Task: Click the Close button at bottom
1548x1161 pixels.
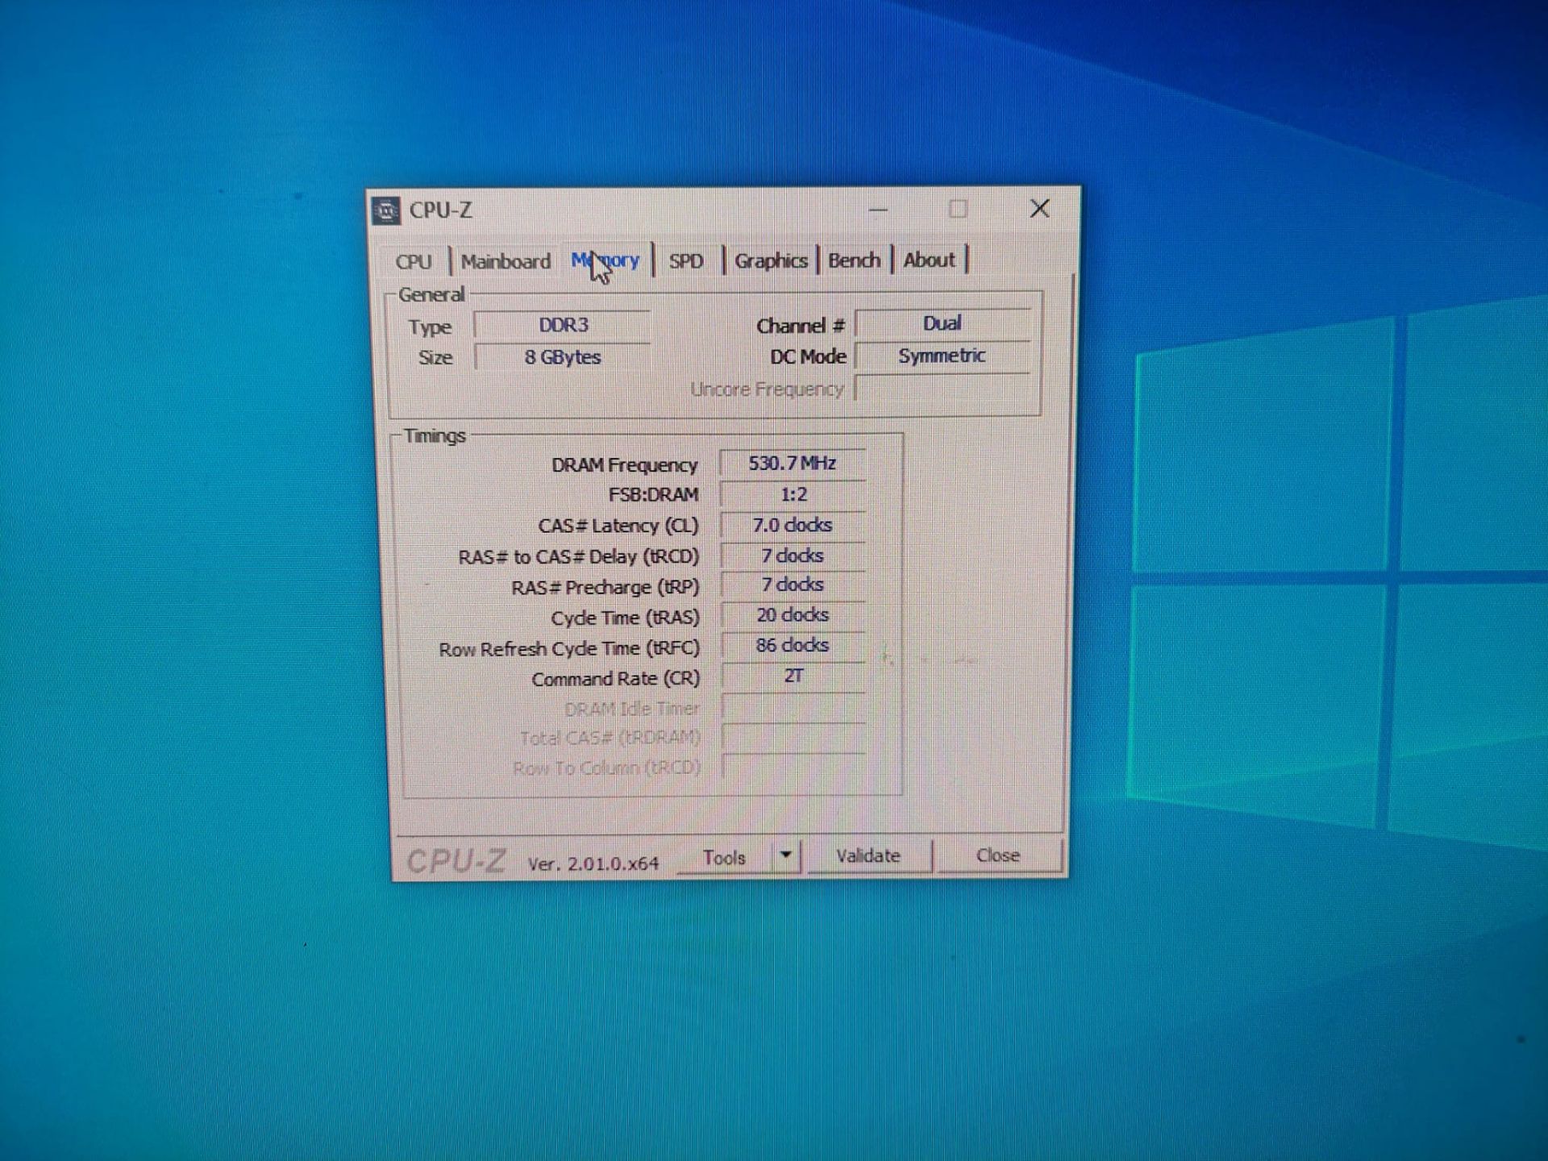Action: coord(998,855)
